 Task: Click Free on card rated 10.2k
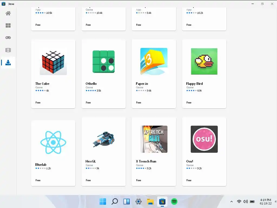click(189, 25)
